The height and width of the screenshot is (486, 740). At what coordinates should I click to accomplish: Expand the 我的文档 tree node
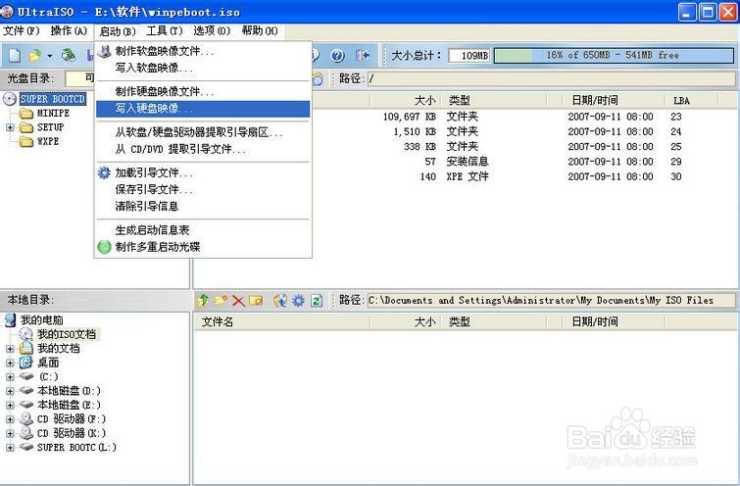tap(10, 349)
